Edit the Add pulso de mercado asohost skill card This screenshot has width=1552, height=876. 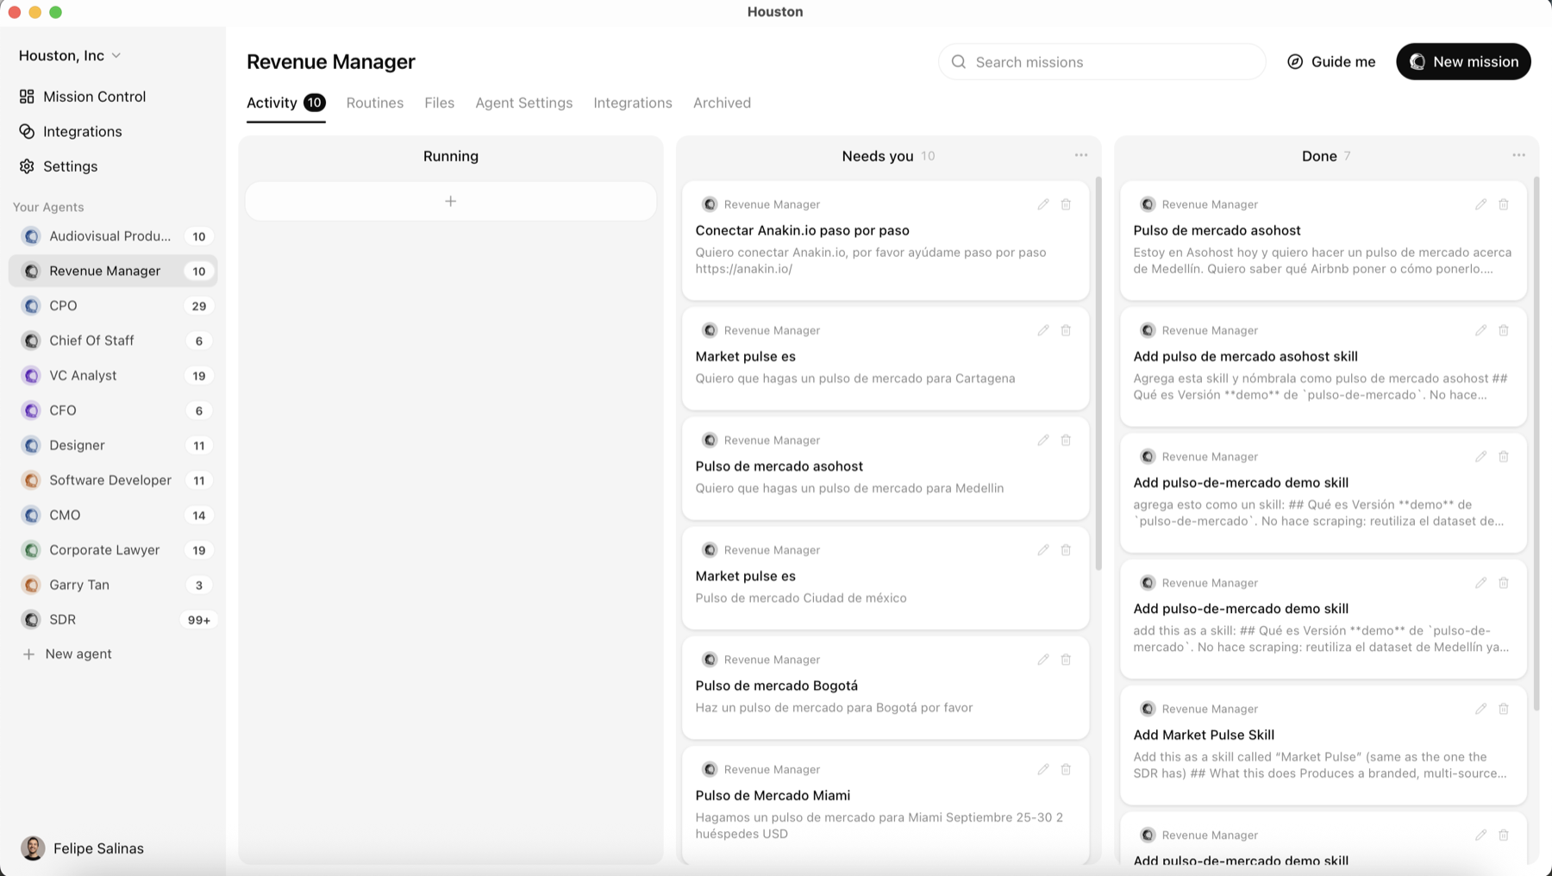pyautogui.click(x=1480, y=330)
